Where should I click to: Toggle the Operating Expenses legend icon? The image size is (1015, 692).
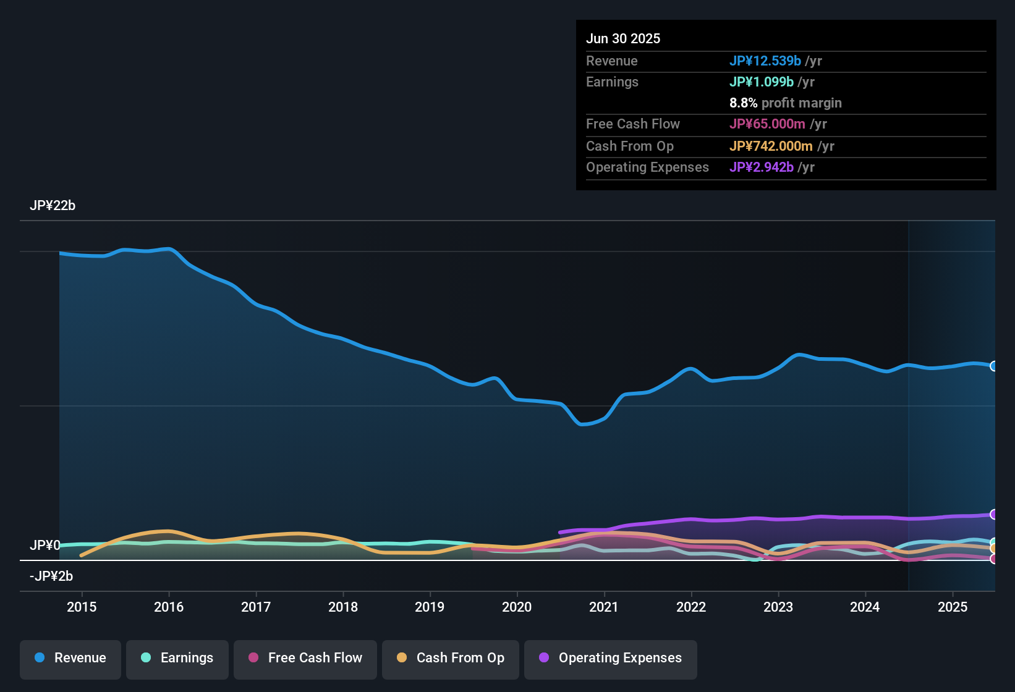[x=544, y=659]
